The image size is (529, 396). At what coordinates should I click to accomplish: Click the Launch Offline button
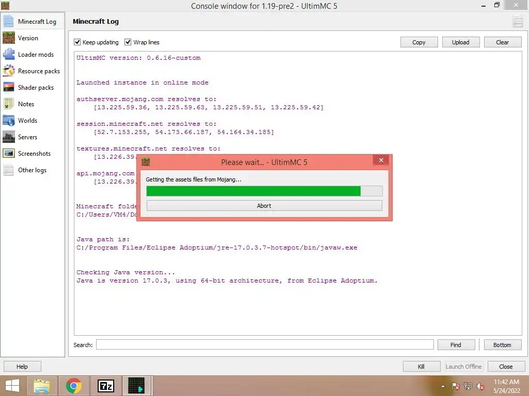tap(464, 367)
